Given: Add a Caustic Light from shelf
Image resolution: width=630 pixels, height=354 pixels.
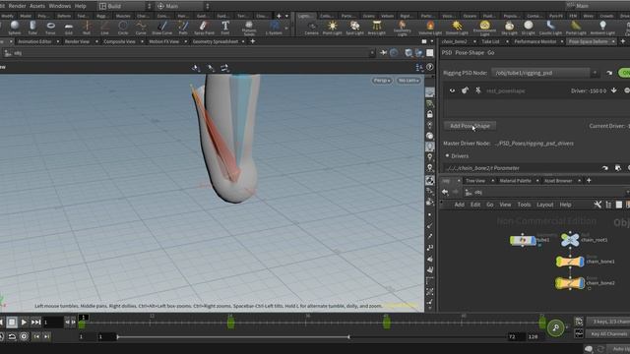Looking at the screenshot, I should tap(550, 28).
